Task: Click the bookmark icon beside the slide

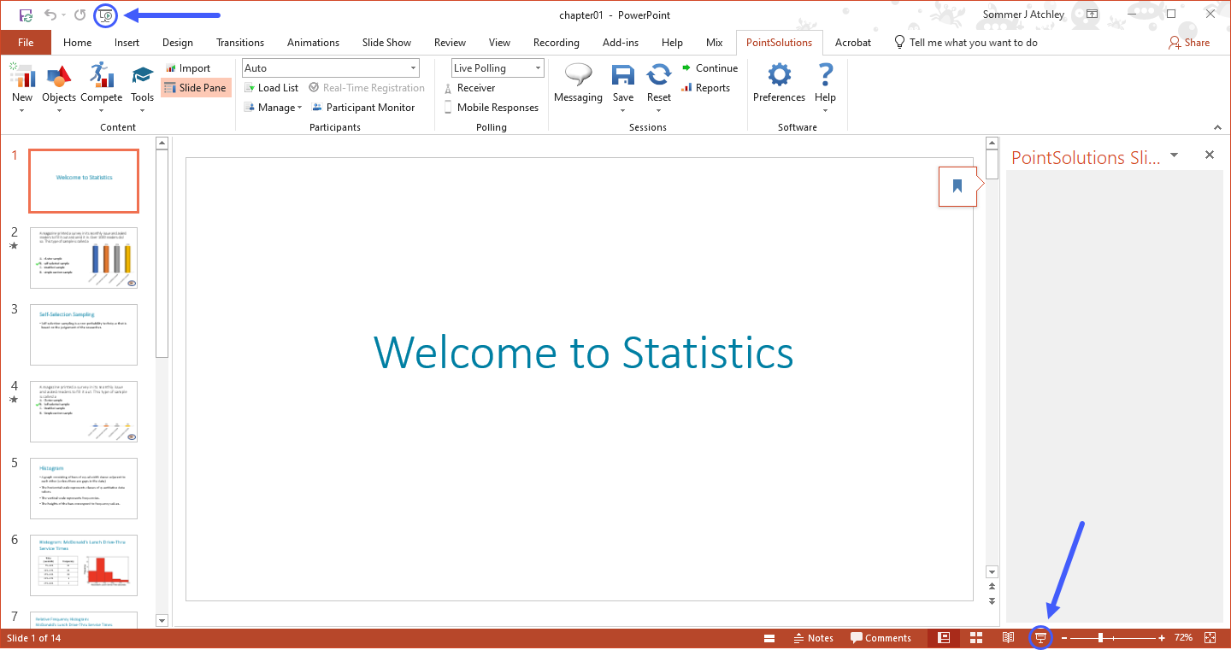Action: (x=957, y=186)
